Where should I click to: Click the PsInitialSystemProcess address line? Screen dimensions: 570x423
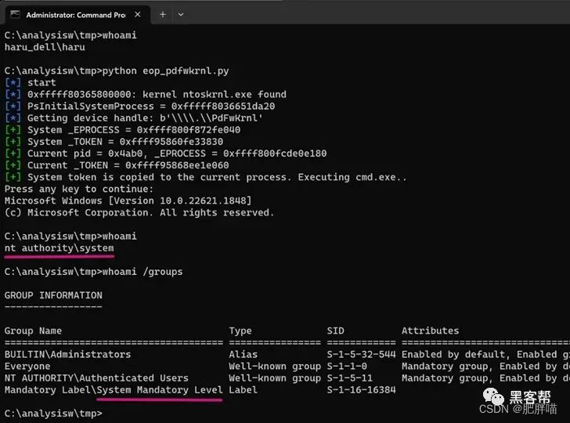click(x=140, y=107)
